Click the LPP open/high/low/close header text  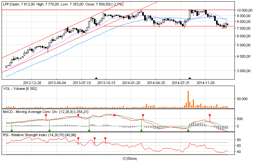(63, 4)
